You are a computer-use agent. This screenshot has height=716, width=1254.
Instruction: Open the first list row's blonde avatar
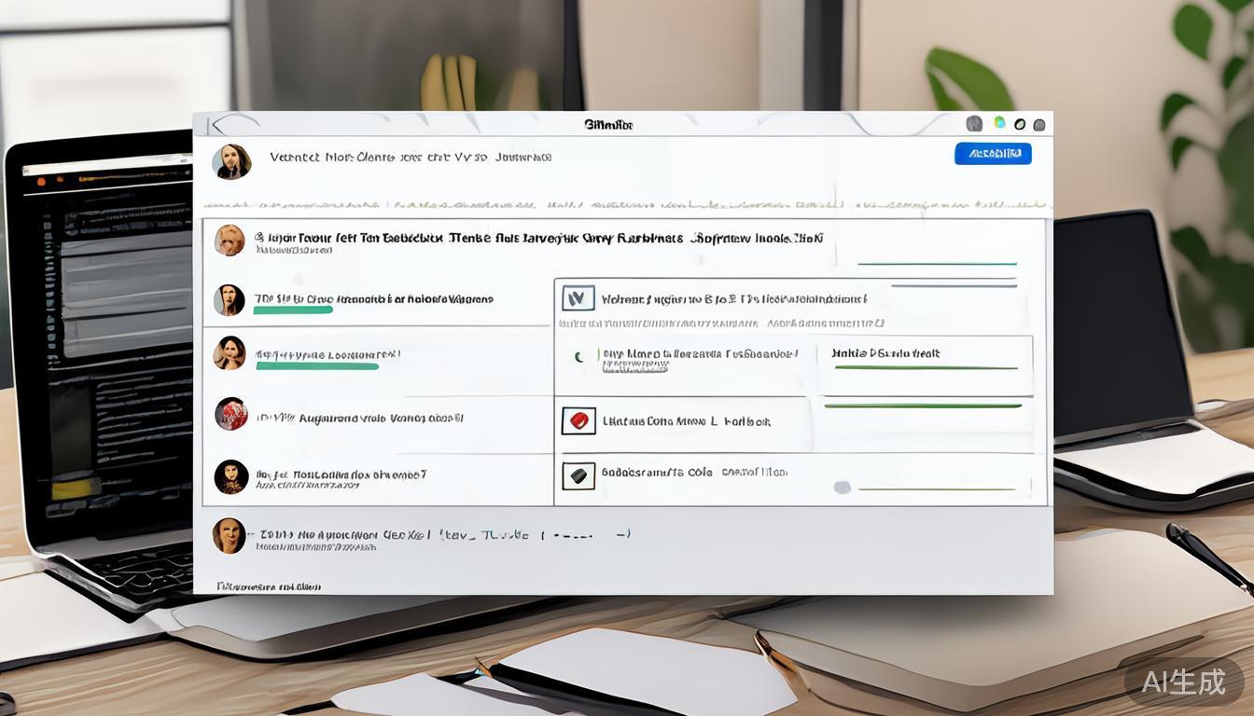click(230, 240)
